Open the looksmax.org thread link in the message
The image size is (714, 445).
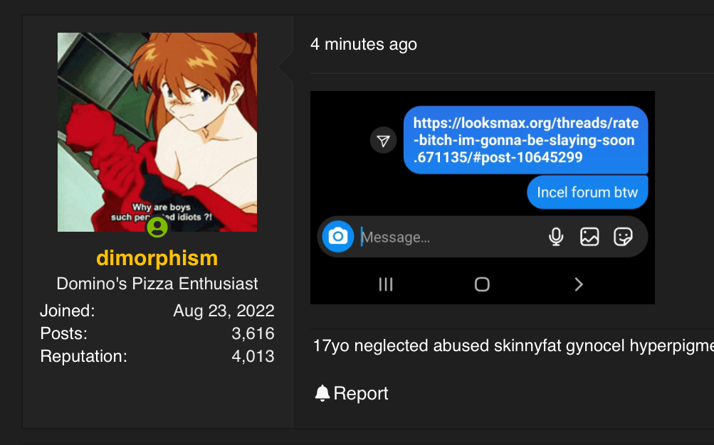[525, 140]
